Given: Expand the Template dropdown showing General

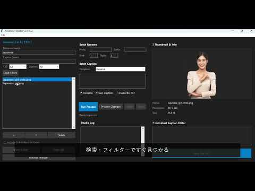Looking at the screenshot, I should point(121,69).
